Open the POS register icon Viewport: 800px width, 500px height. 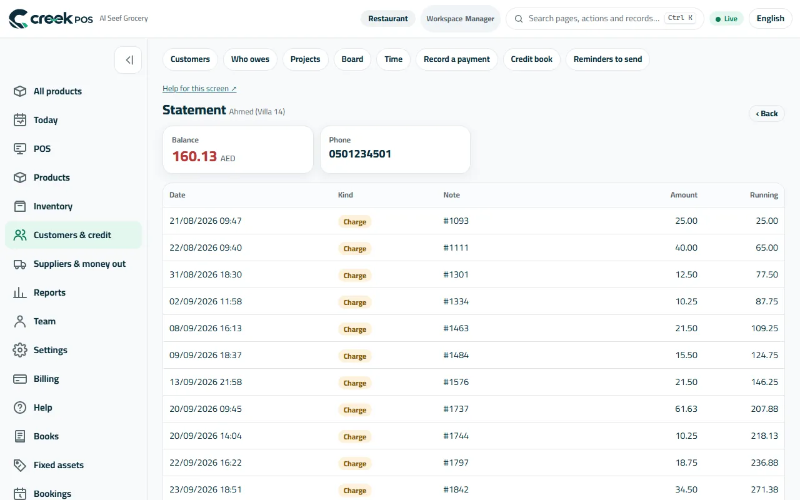tap(20, 149)
